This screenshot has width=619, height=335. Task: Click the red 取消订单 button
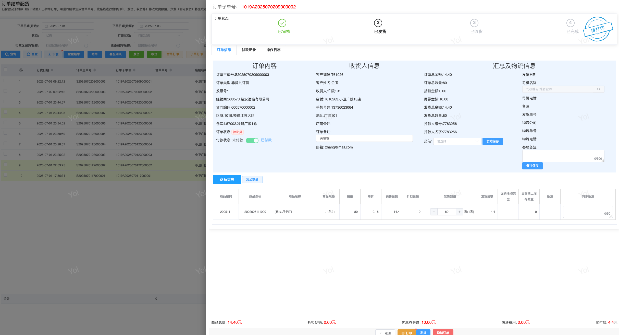coord(443,333)
